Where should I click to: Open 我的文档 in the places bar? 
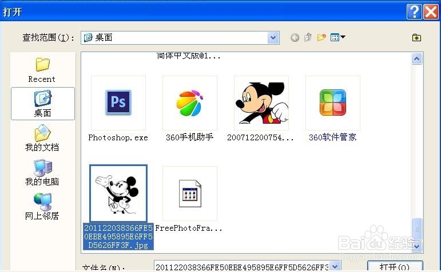(x=42, y=138)
